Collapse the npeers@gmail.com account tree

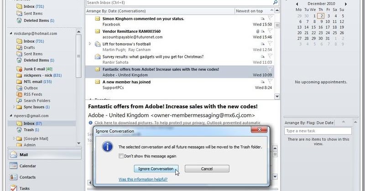10,116
